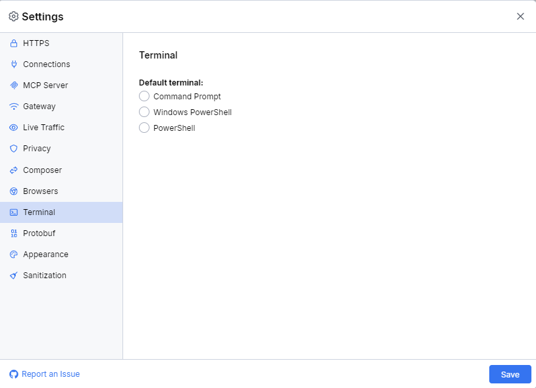
Task: Click the Sanitization rocket icon
Action: [x=13, y=275]
